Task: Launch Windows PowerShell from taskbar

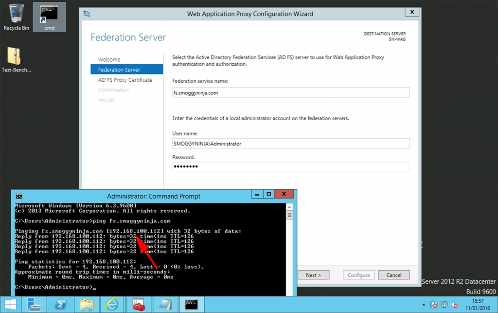Action: [x=60, y=305]
